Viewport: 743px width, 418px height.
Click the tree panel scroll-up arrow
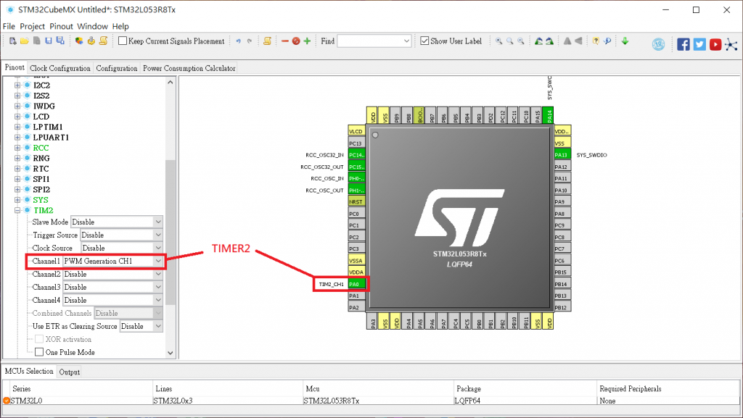(170, 83)
